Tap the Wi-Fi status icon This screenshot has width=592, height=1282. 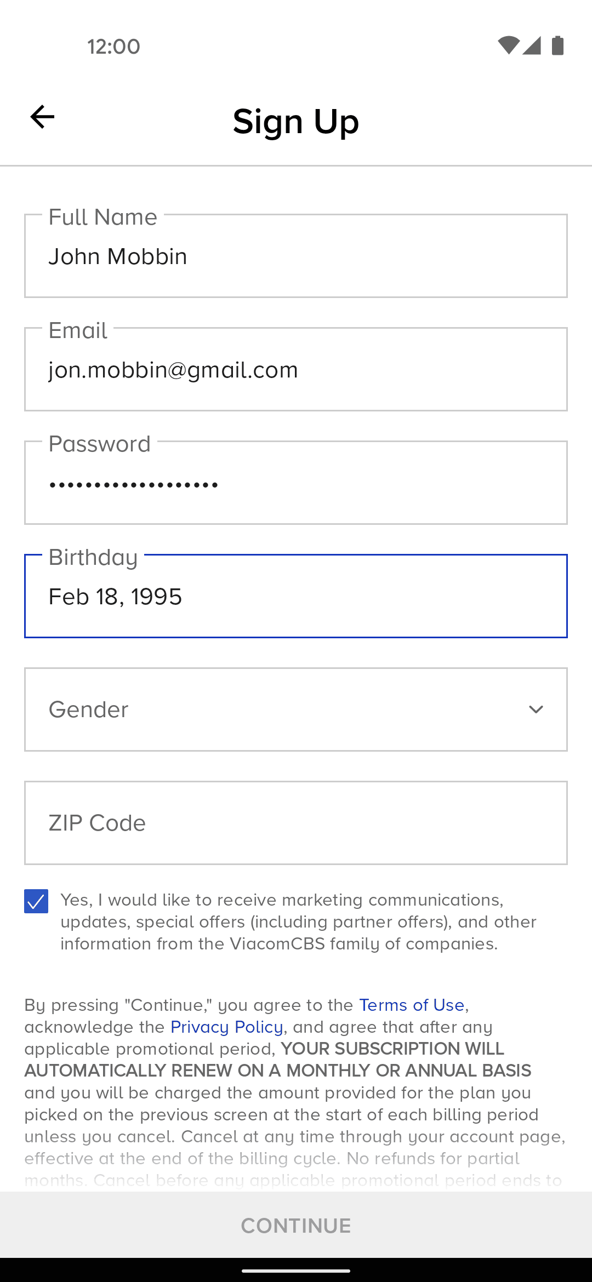(x=508, y=45)
